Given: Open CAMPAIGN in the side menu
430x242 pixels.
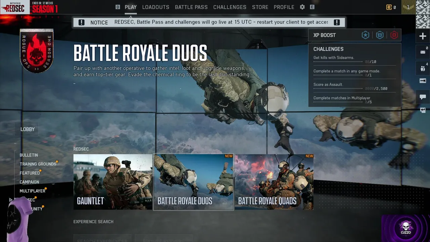Looking at the screenshot, I should (29, 182).
